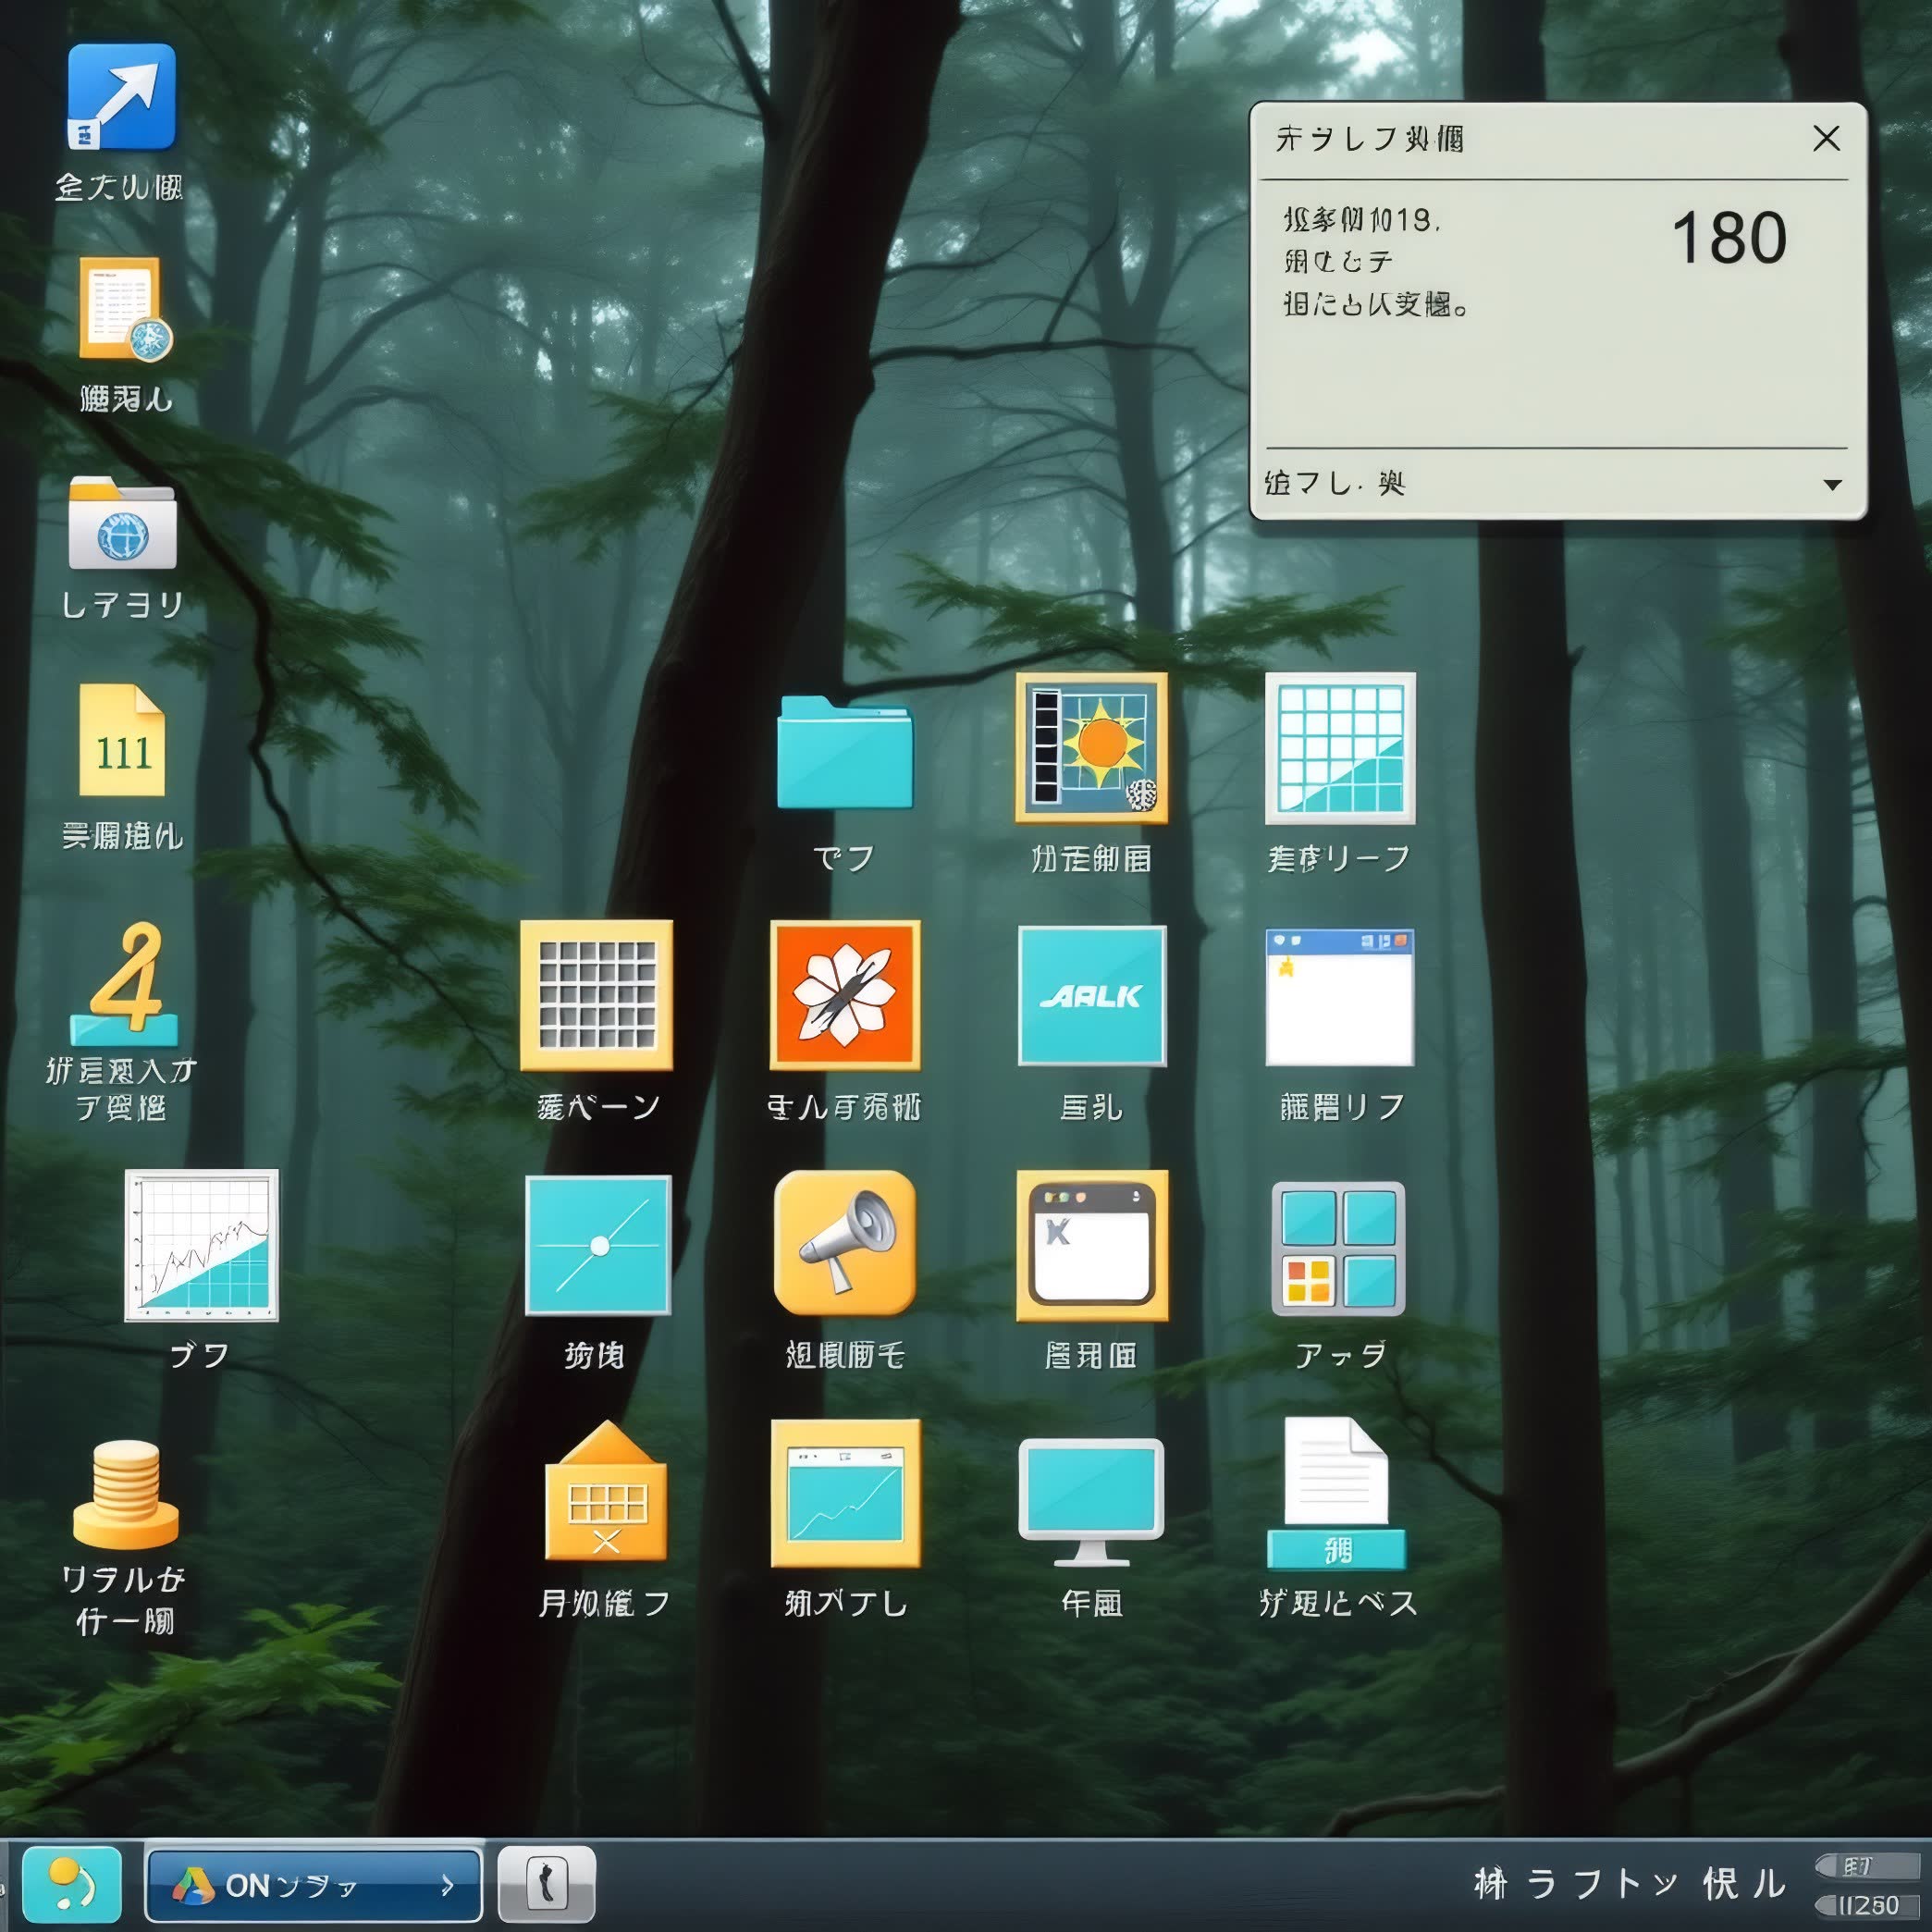Open the four-tile dashboard app icon

click(x=1338, y=1247)
